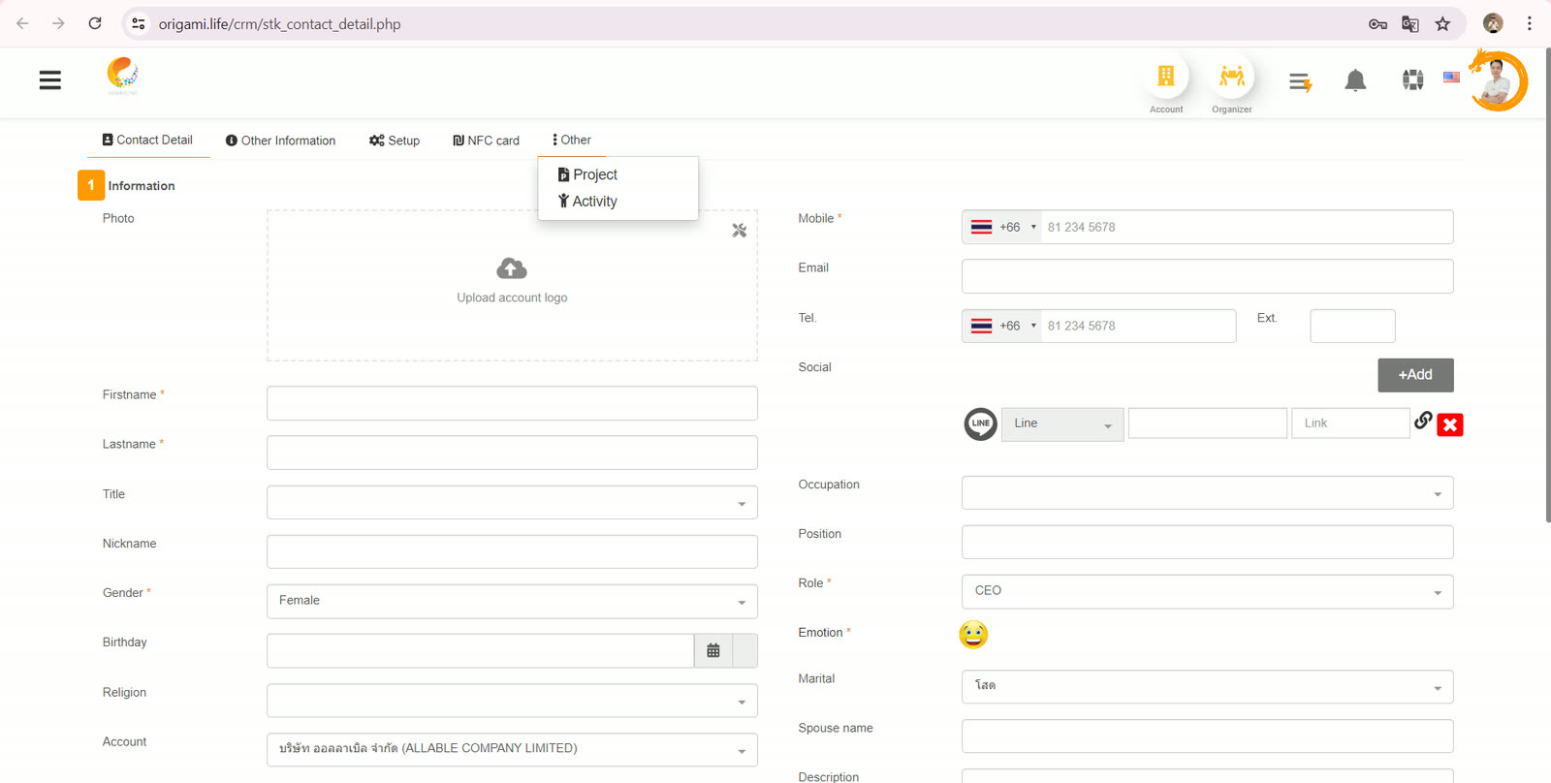Click the red delete social row icon
The image size is (1551, 783).
pos(1450,424)
